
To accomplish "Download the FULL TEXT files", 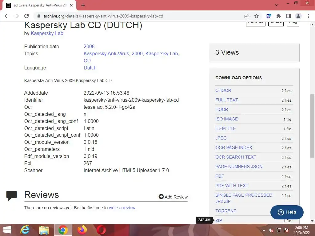I will tap(227, 100).
